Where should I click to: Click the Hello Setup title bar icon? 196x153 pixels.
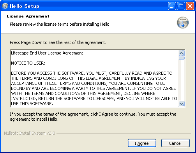click(x=5, y=6)
